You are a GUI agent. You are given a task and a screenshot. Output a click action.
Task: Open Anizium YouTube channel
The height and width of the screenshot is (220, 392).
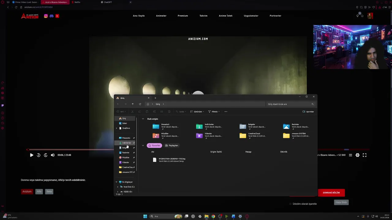pyautogui.click(x=57, y=16)
